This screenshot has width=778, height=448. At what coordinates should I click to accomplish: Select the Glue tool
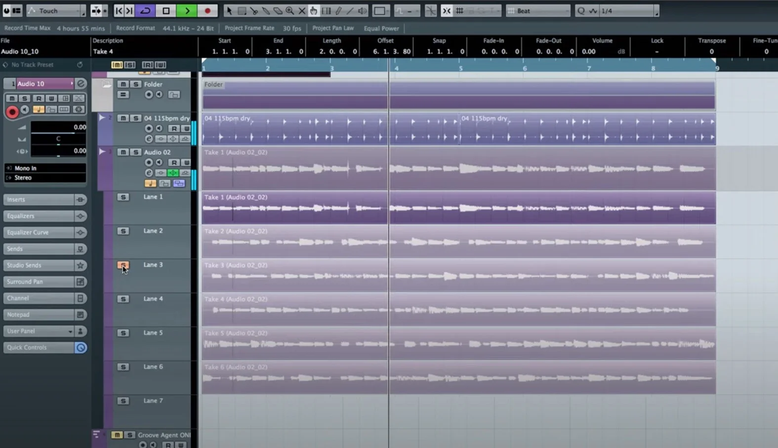[x=266, y=10]
